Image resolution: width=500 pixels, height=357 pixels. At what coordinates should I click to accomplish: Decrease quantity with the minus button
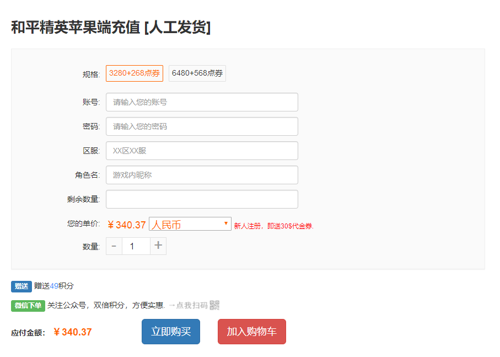pyautogui.click(x=114, y=246)
